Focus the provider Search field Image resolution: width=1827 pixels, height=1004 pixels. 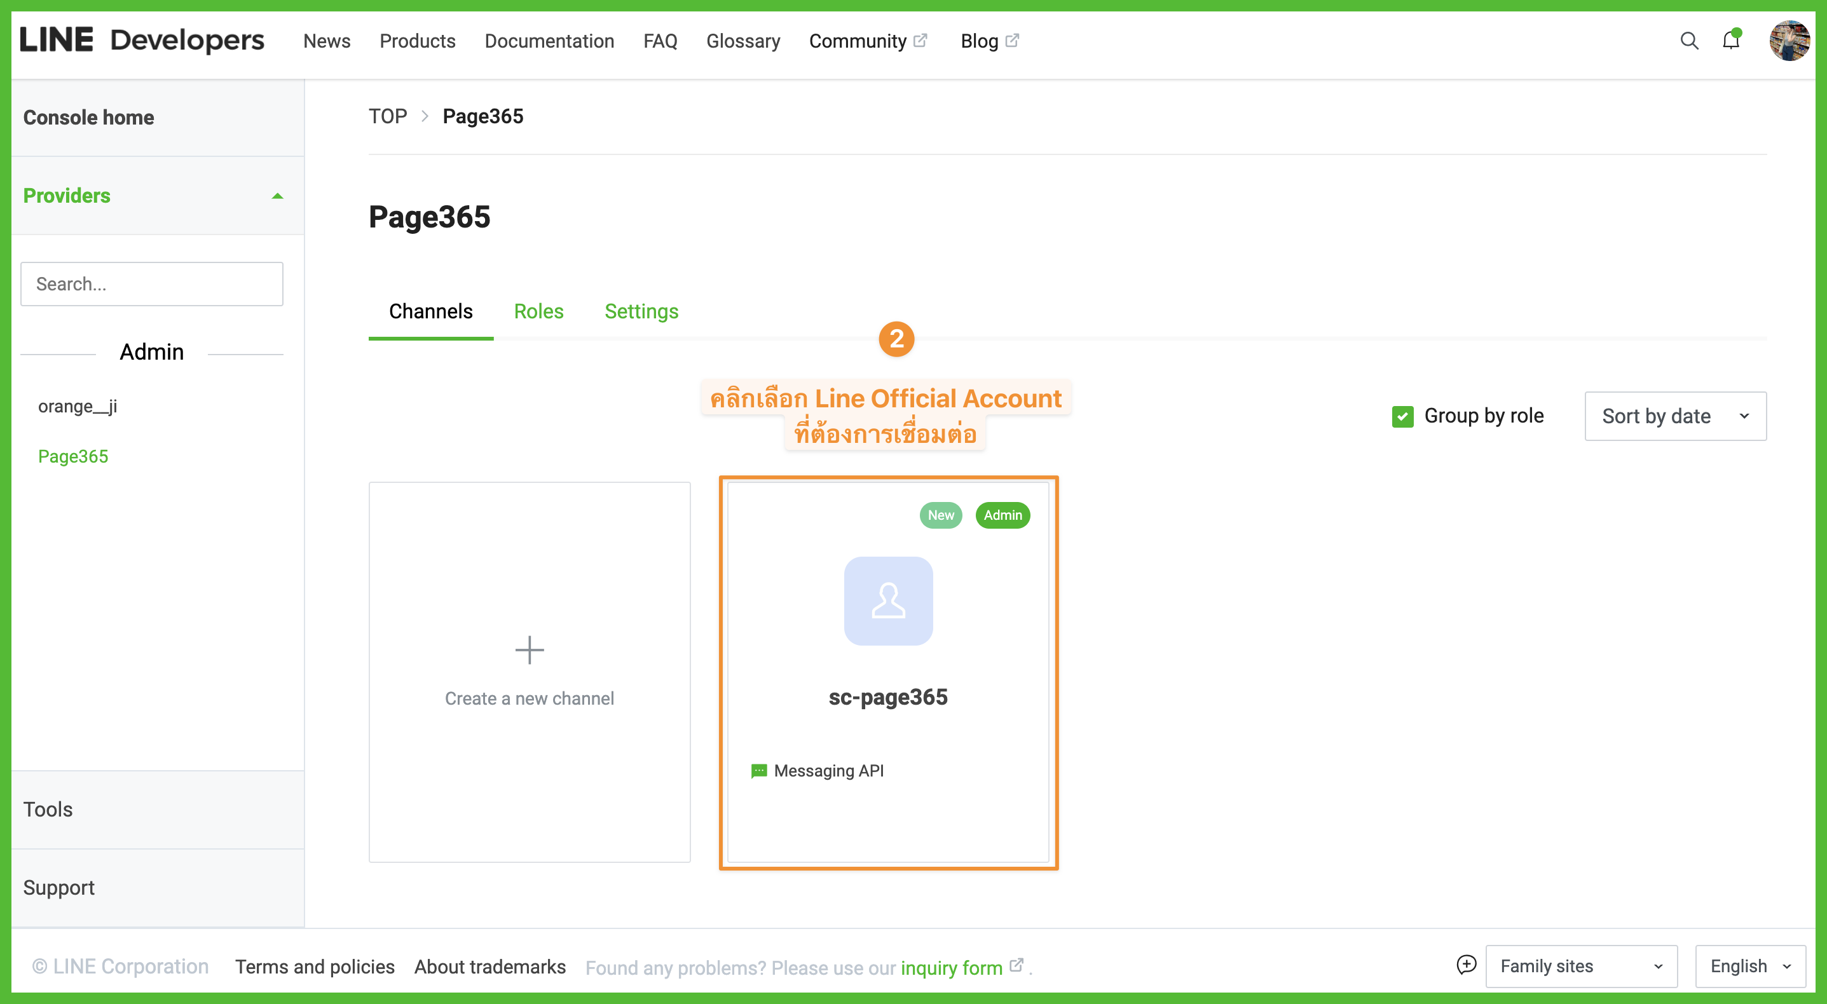152,283
